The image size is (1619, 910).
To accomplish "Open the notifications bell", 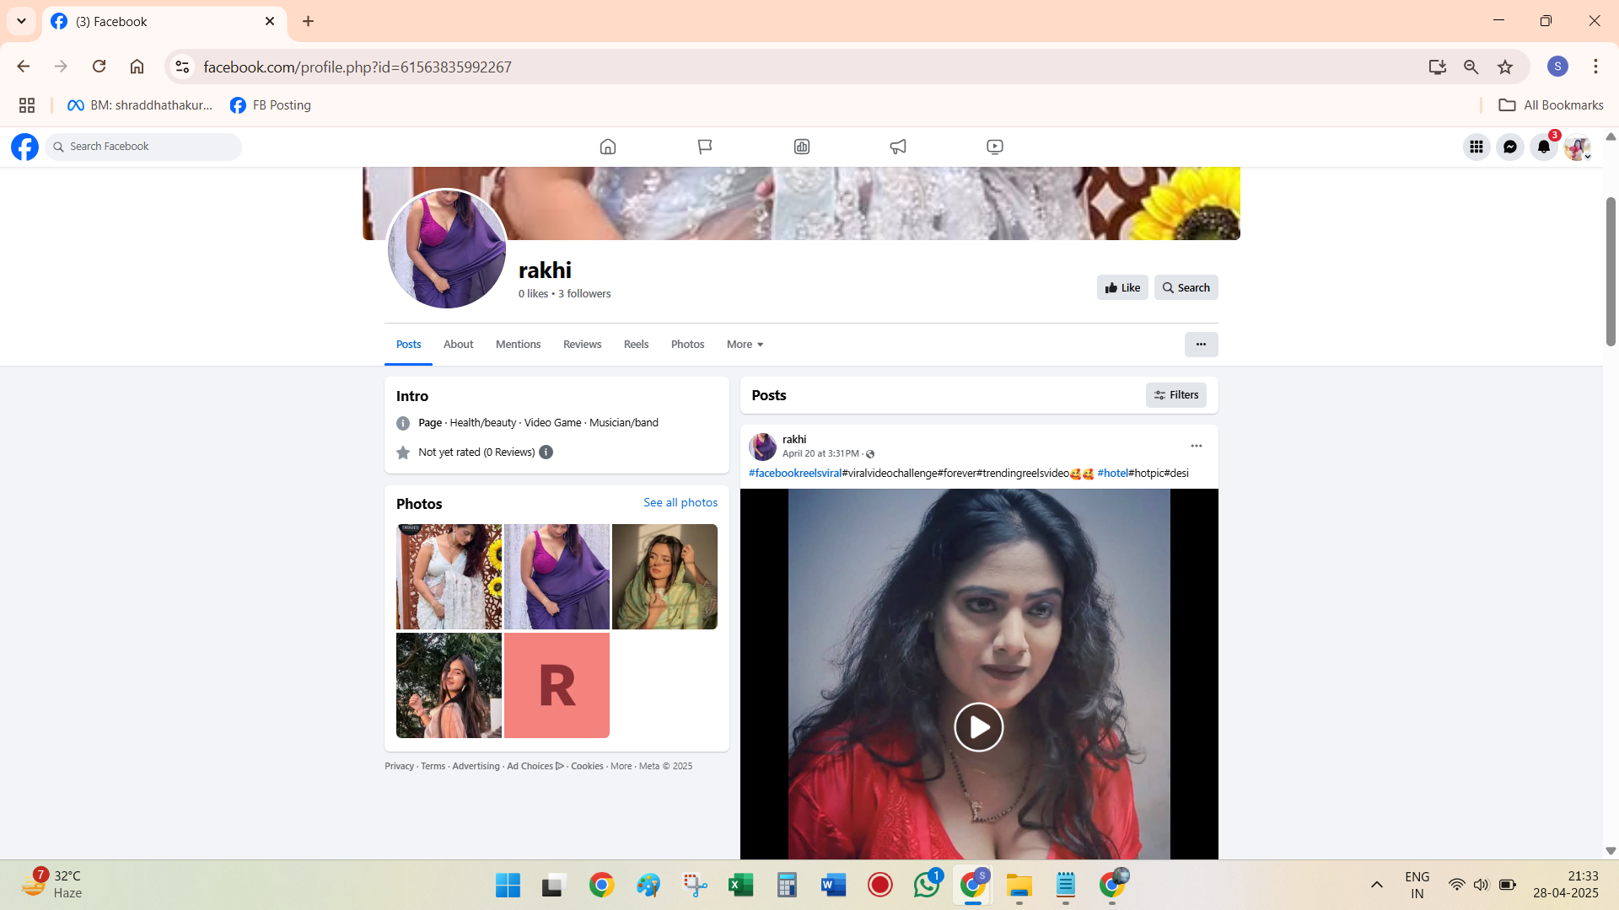I will click(x=1544, y=147).
